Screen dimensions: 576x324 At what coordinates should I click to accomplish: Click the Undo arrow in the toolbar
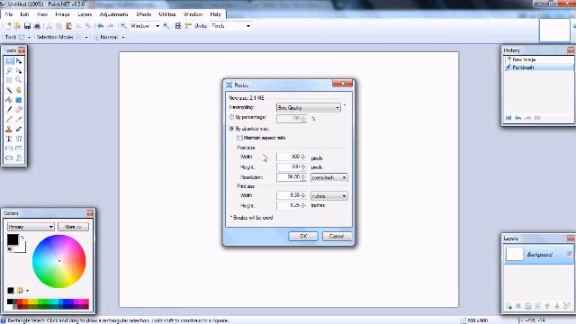pyautogui.click(x=100, y=26)
